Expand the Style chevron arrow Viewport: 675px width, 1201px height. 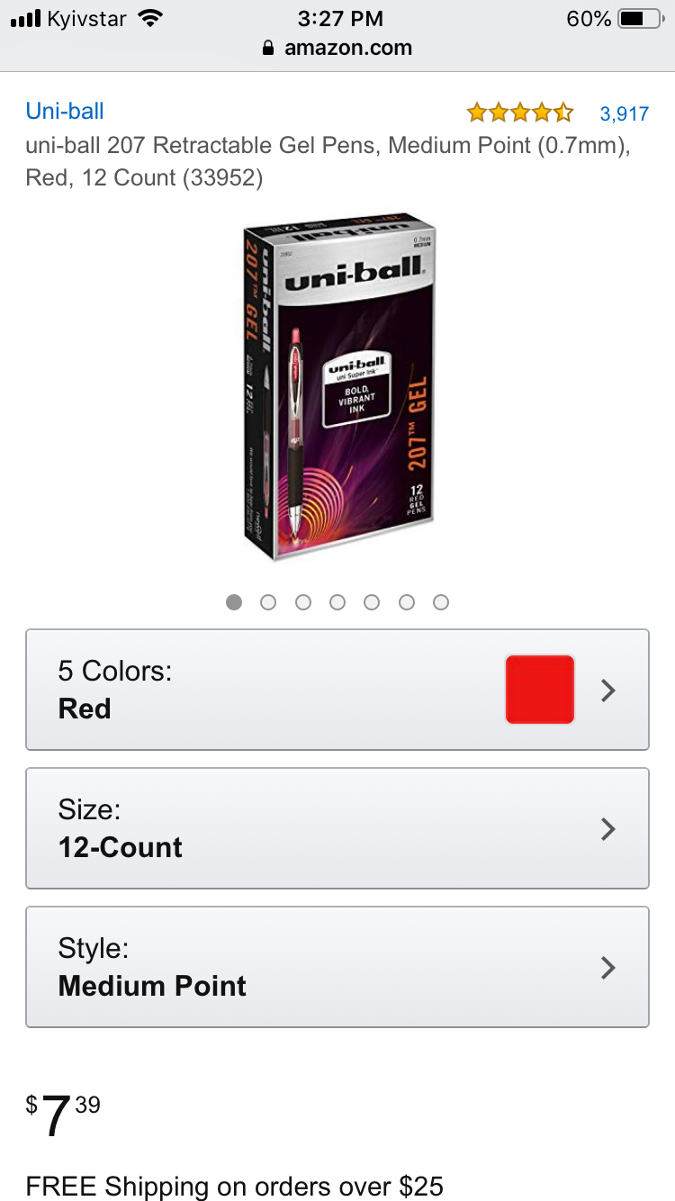pos(608,967)
